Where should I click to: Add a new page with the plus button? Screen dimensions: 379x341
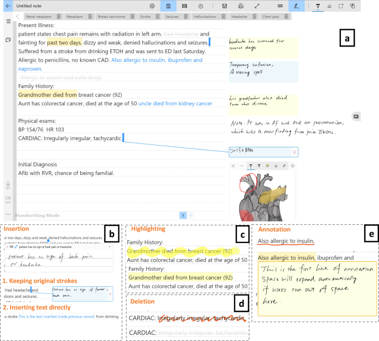(191, 215)
